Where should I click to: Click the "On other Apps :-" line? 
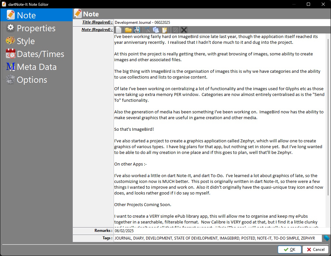tap(130, 164)
